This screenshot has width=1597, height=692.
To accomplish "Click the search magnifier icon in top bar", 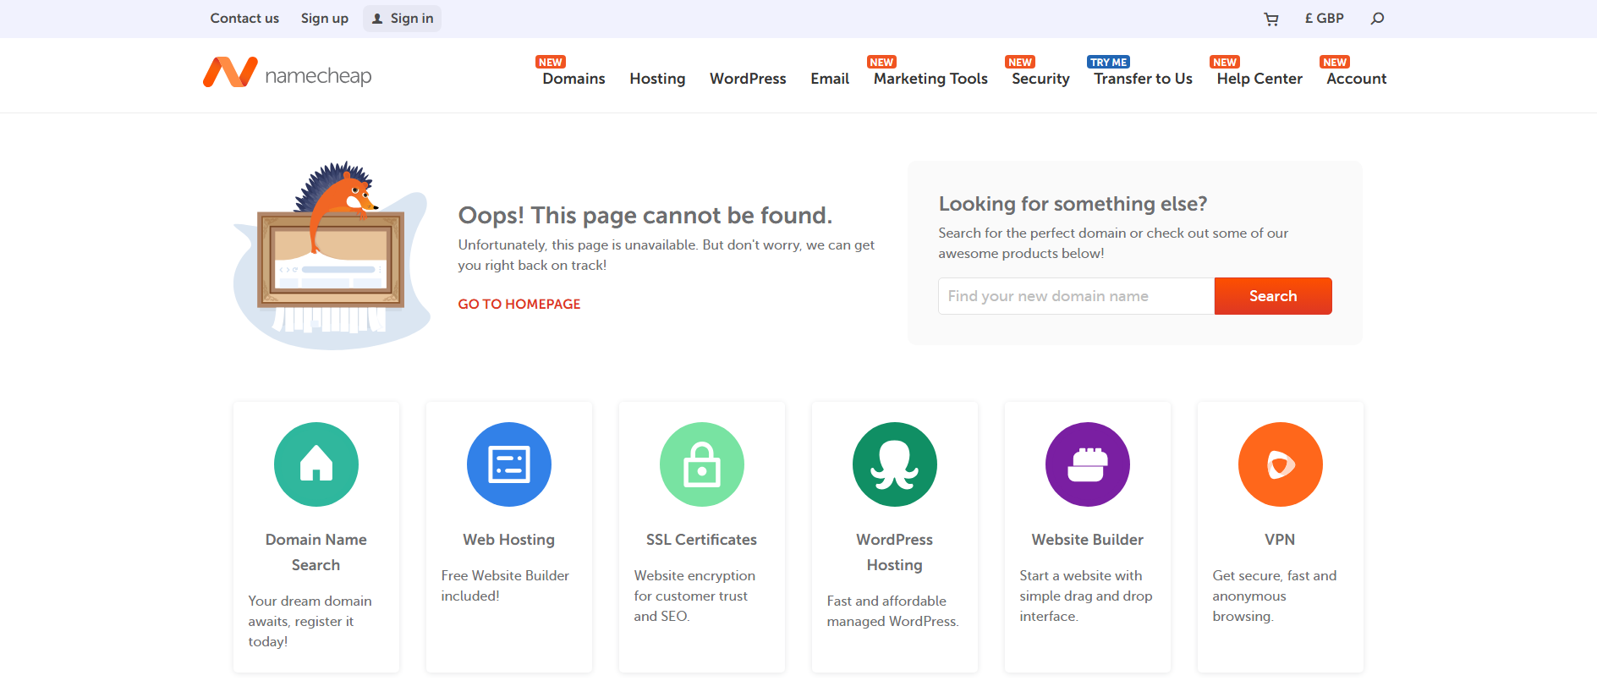I will [x=1377, y=19].
